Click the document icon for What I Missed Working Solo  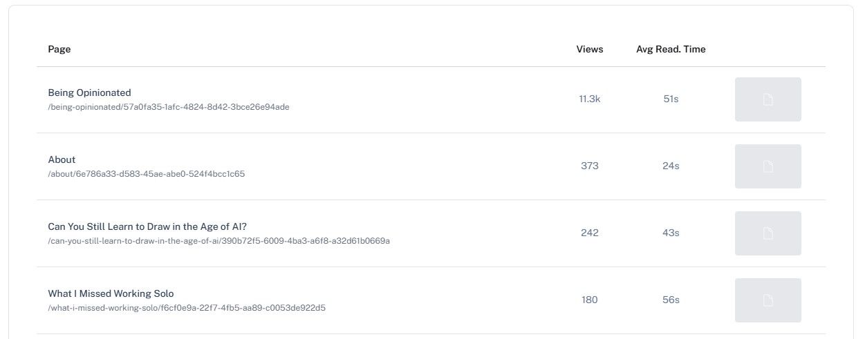click(x=768, y=300)
